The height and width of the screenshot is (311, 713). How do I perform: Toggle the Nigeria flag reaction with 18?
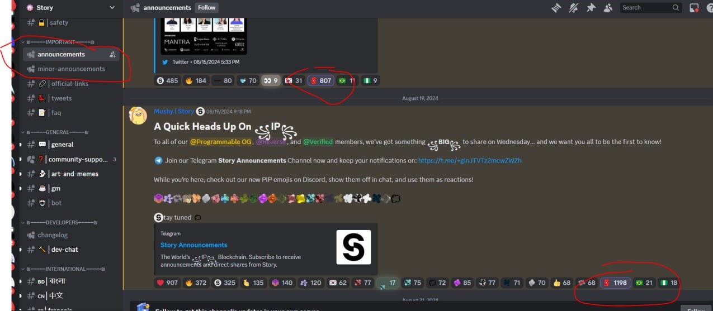[669, 283]
